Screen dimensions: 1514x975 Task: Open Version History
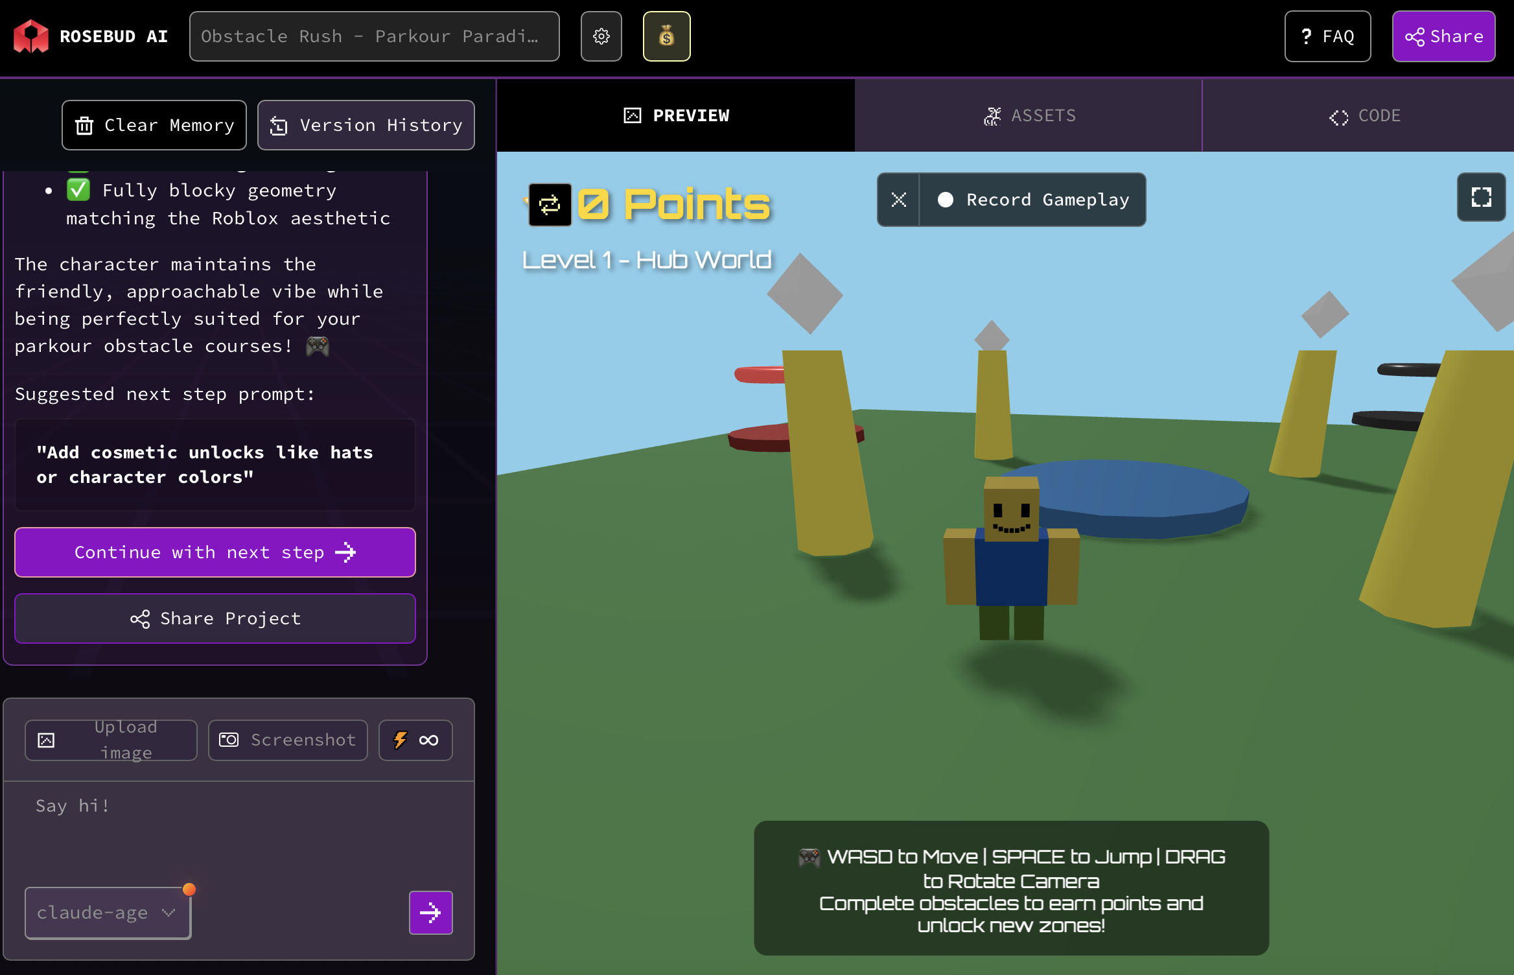click(x=366, y=125)
